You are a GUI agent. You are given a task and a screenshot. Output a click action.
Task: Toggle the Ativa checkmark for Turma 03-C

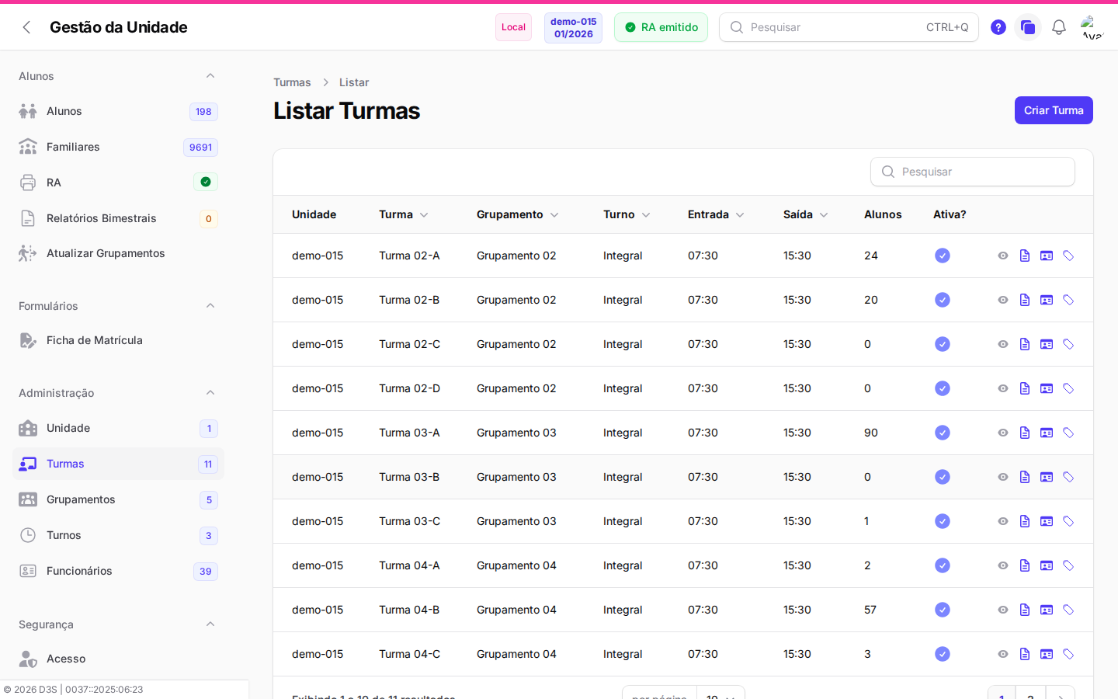pos(943,521)
